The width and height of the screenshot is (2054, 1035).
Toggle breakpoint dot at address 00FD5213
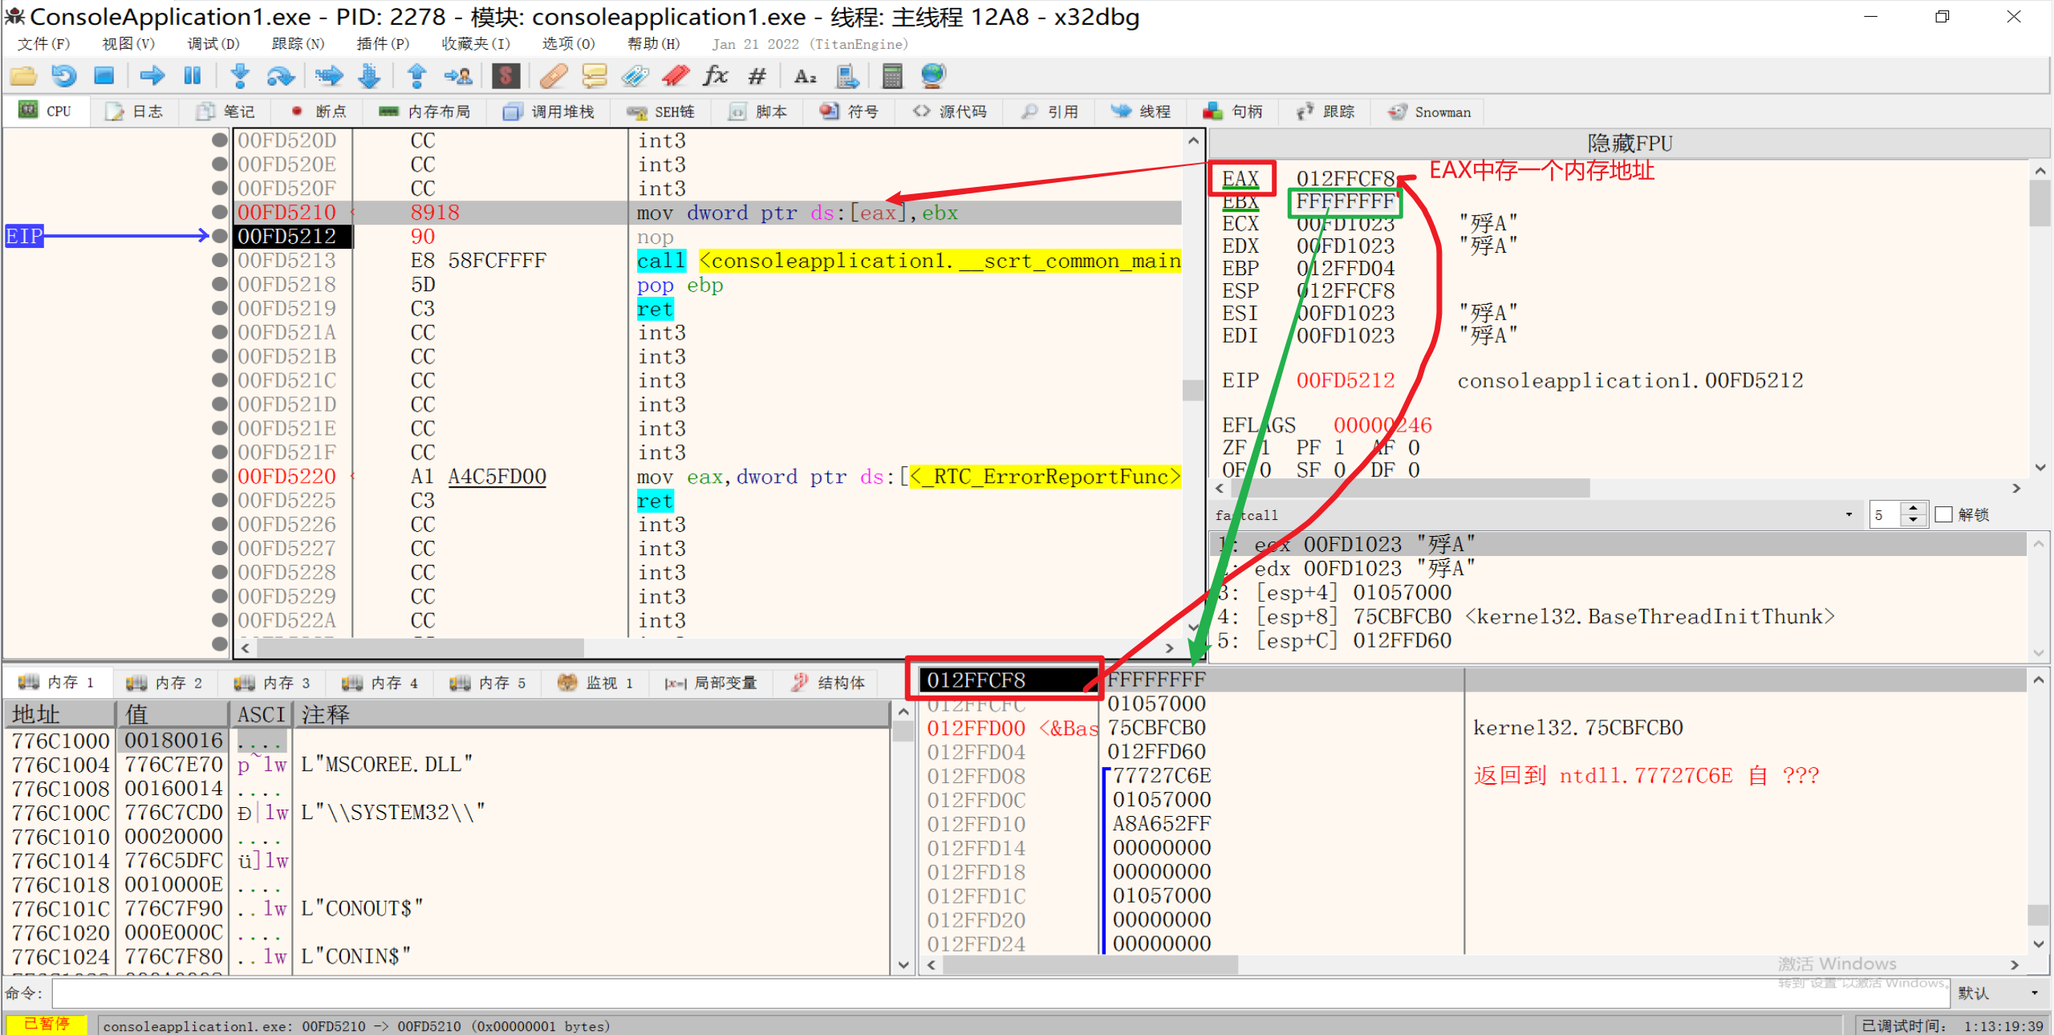(219, 260)
